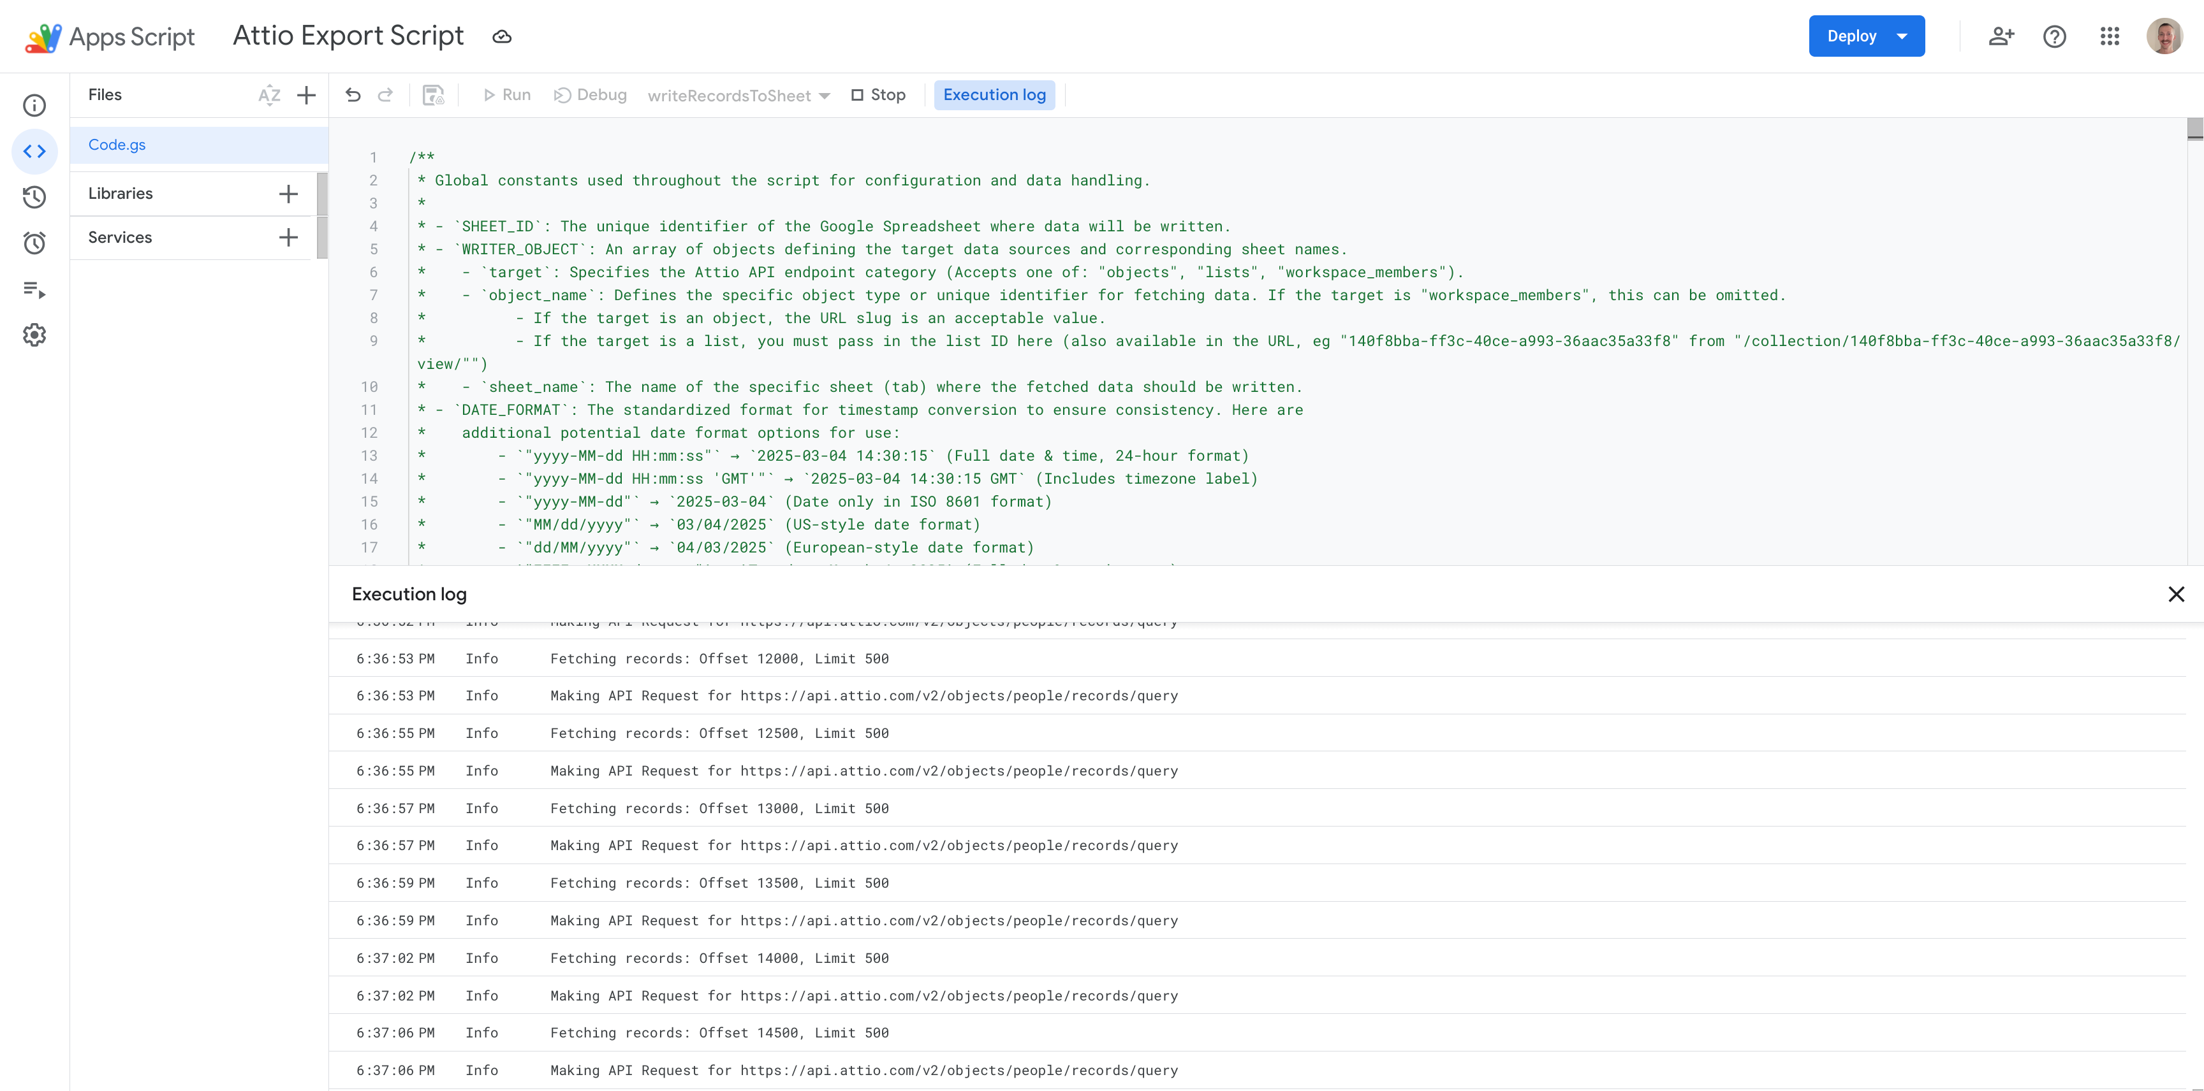Screen dimensions: 2204x1091
Task: Open the Executions list icon
Action: click(34, 289)
